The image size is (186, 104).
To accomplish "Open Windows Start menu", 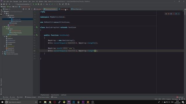I will pyautogui.click(x=2, y=102).
